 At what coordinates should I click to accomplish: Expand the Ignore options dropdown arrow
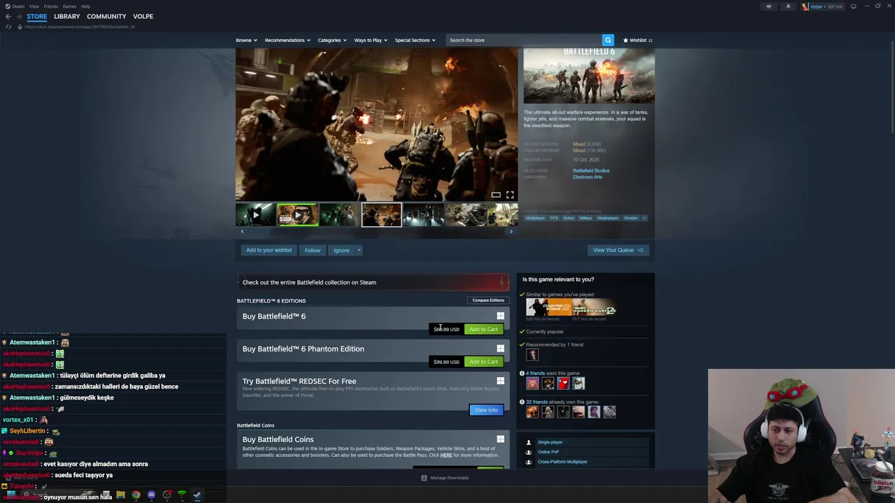359,250
